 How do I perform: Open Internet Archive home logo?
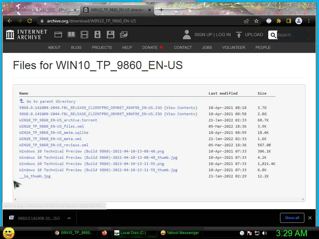pyautogui.click(x=27, y=35)
